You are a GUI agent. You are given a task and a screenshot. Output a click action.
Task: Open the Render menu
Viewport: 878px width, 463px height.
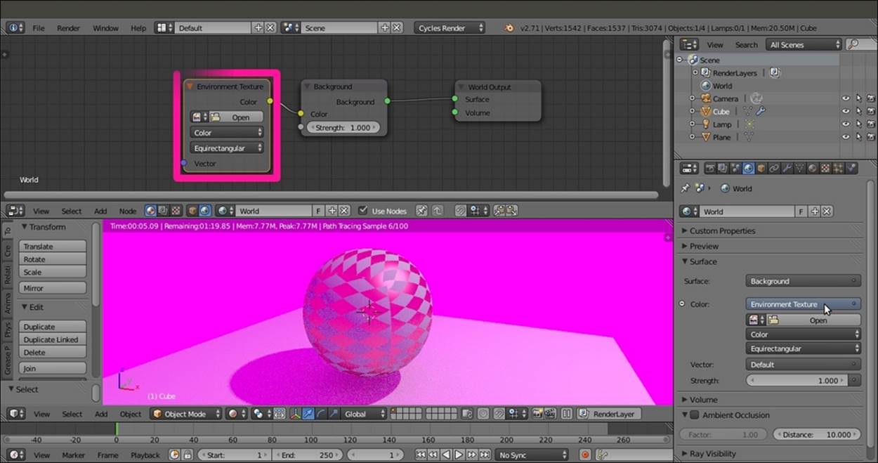tap(68, 28)
